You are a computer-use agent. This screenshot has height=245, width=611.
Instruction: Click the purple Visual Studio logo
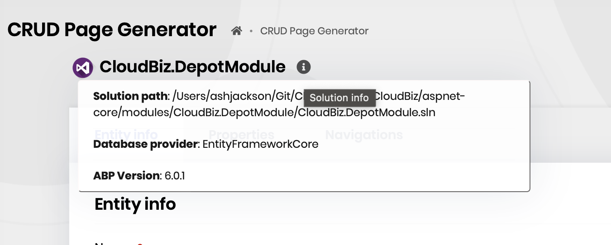(83, 68)
